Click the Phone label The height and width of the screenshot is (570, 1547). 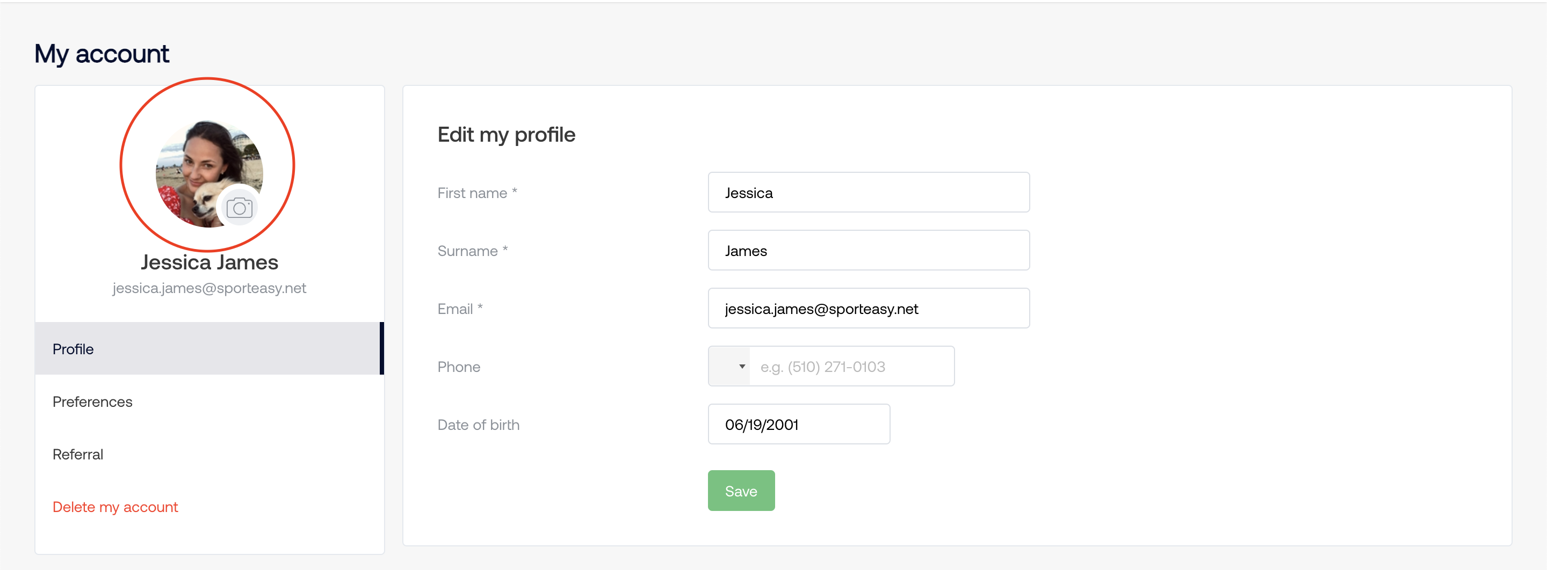point(459,367)
